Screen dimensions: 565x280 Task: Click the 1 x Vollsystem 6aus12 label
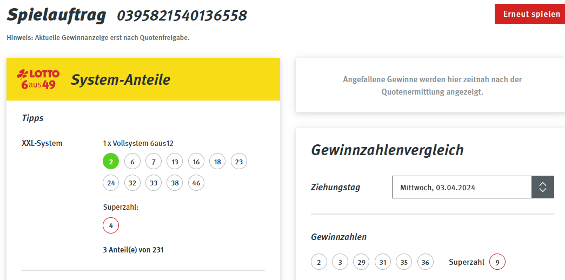138,143
